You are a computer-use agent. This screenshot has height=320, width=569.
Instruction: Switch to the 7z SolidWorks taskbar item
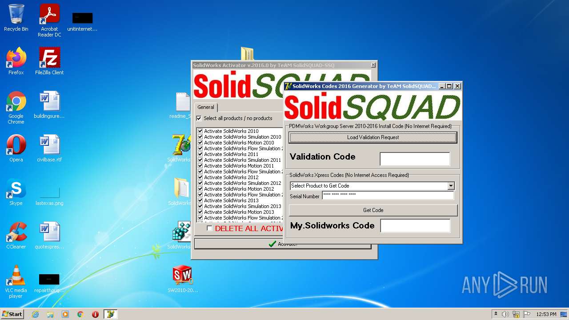110,314
